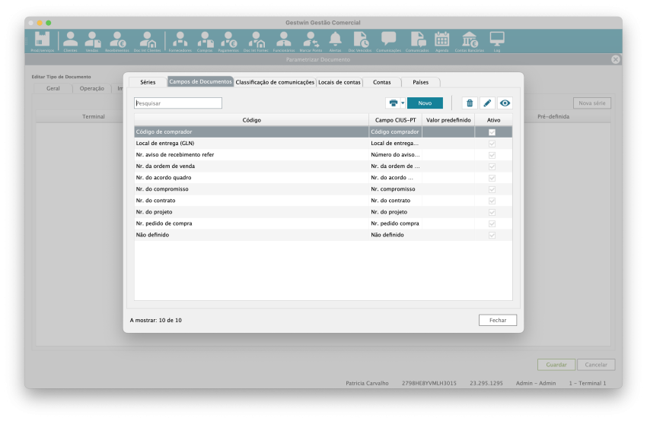Open the Alertas bell icon

[335, 40]
